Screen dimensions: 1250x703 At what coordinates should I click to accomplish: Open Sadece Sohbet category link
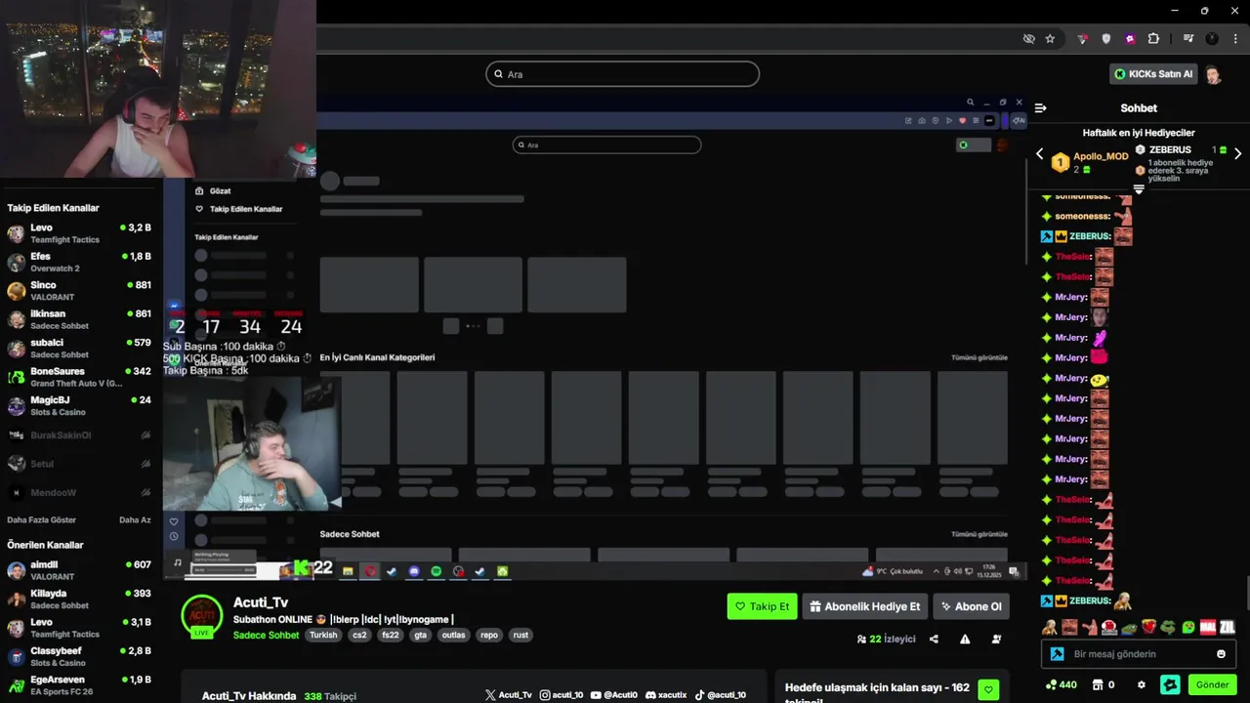266,635
